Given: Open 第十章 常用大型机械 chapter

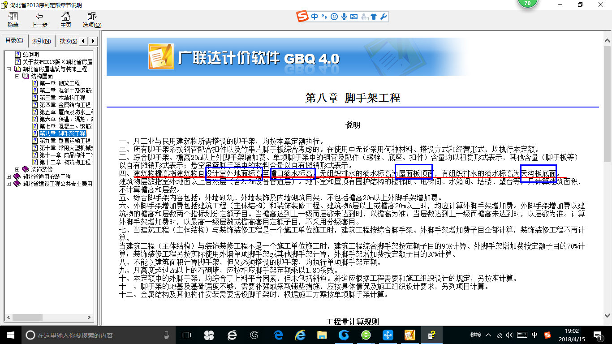Looking at the screenshot, I should (66, 148).
